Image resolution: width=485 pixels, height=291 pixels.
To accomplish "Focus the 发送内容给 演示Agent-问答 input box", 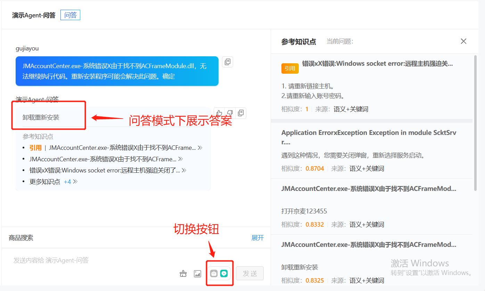I will coord(94,260).
